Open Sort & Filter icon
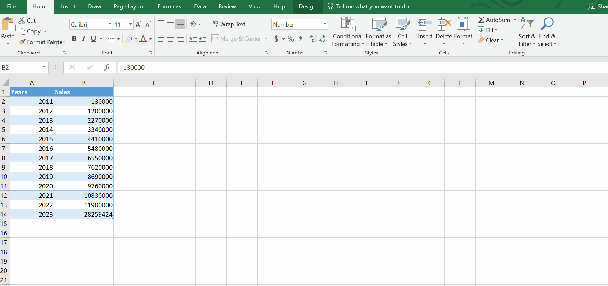Image resolution: width=608 pixels, height=286 pixels. point(527,23)
